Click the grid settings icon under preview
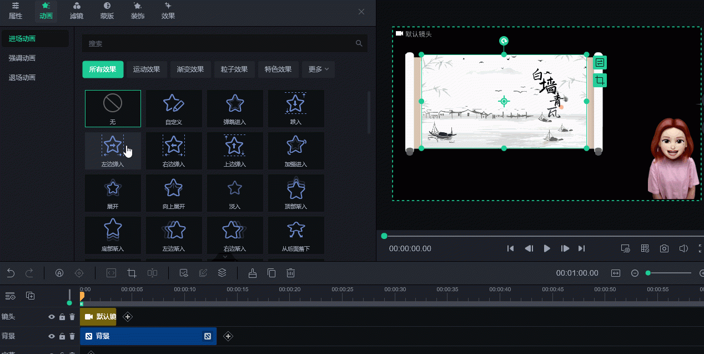This screenshot has width=704, height=354. 645,248
